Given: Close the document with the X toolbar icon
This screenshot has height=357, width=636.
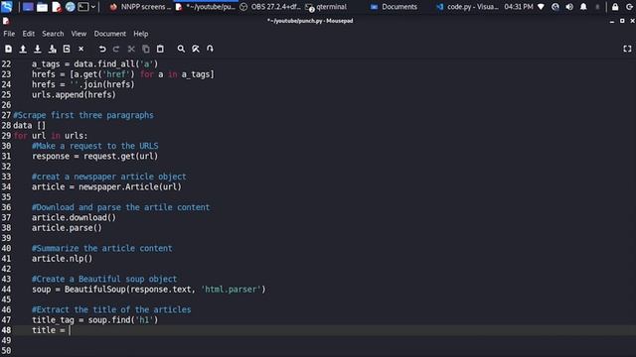Looking at the screenshot, I should click(x=81, y=49).
